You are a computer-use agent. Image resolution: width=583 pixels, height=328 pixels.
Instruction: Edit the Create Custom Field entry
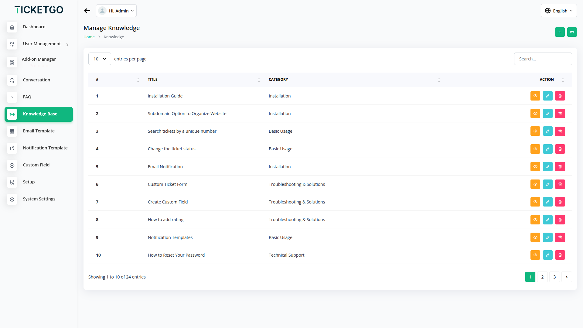tap(547, 202)
